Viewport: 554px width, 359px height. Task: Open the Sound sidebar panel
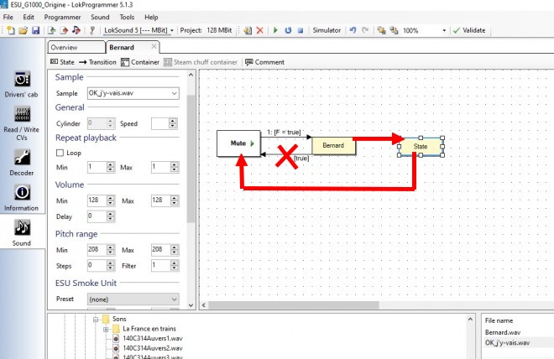pos(22,232)
